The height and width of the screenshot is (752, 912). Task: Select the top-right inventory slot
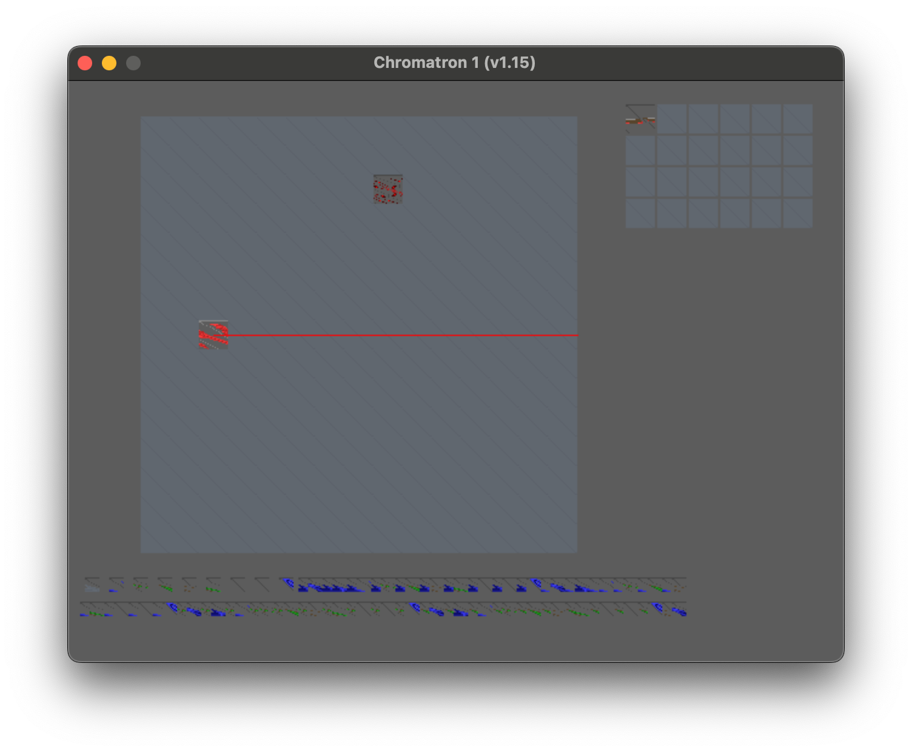[x=798, y=119]
